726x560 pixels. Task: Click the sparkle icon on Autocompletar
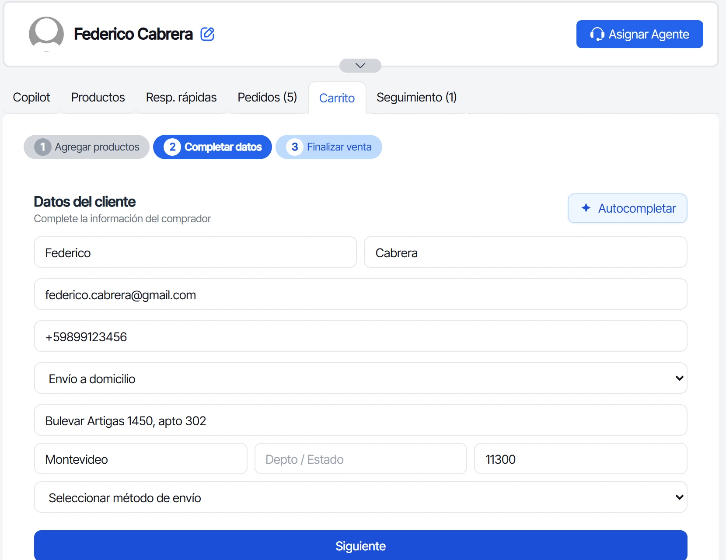point(586,208)
